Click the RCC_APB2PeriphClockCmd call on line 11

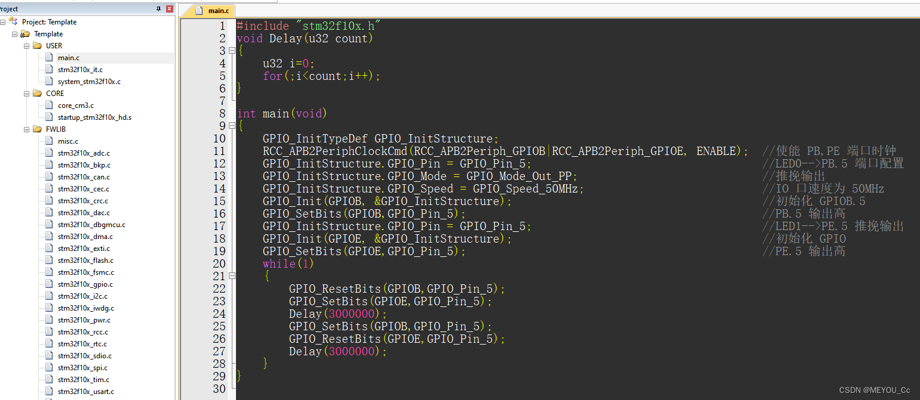tap(505, 151)
